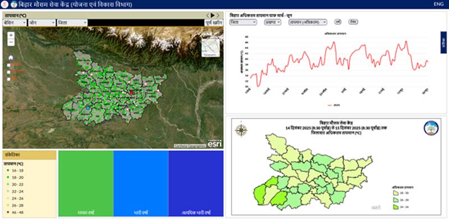Toggle the first map layer checkbox

[8, 65]
